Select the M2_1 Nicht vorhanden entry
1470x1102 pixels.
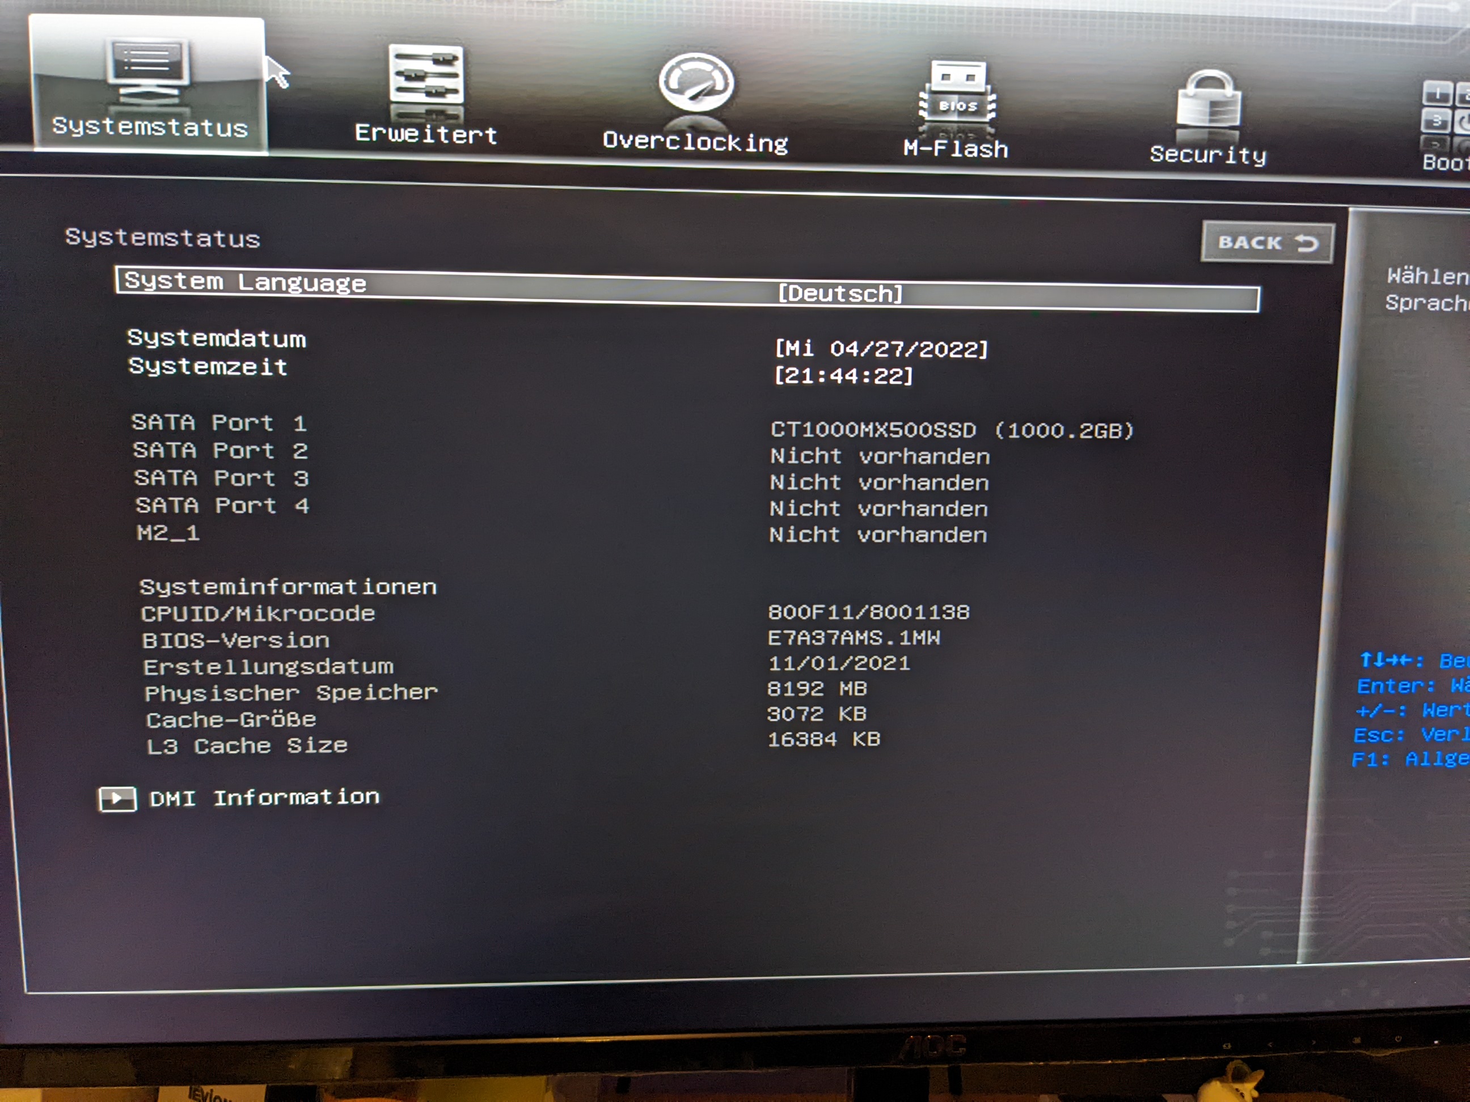click(878, 535)
